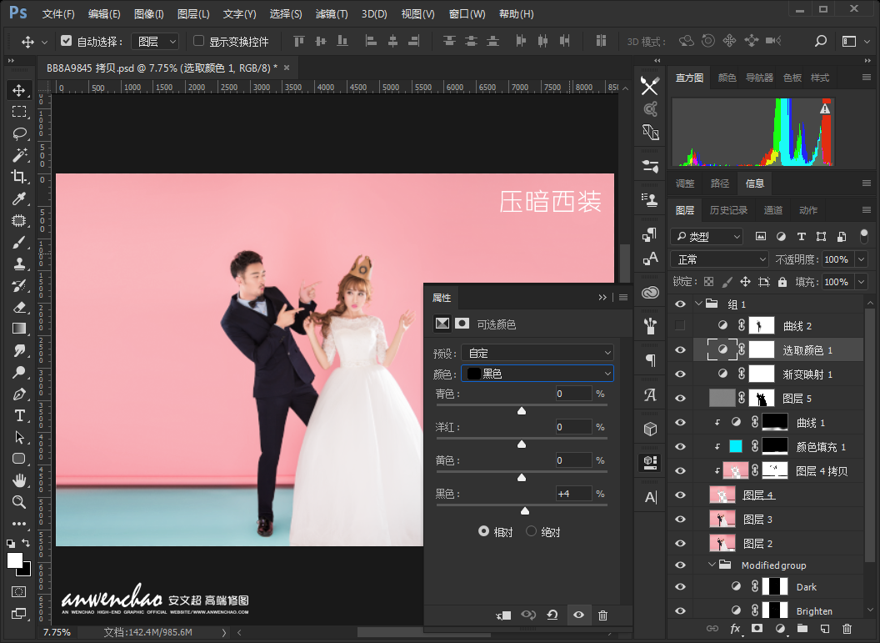Click the 7.75% zoom level field
The image size is (880, 643).
click(x=57, y=632)
